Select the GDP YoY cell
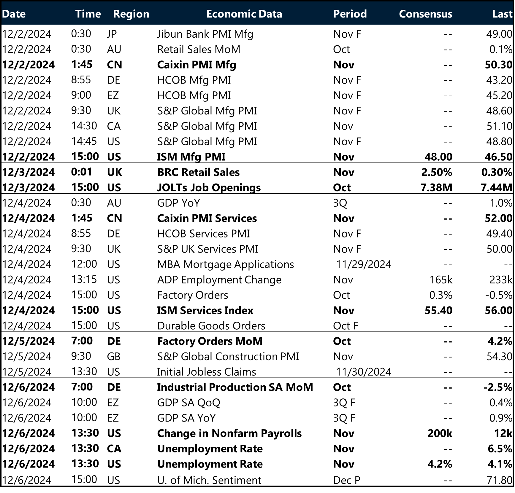This screenshot has height=493, width=515. click(x=179, y=203)
